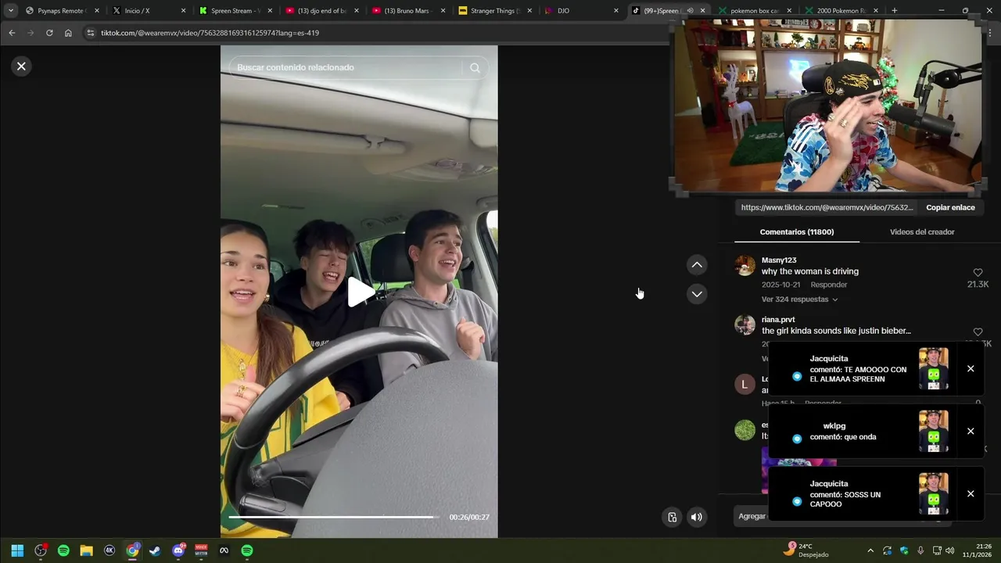Open Steam from the taskbar
Image resolution: width=1001 pixels, height=563 pixels.
(155, 550)
